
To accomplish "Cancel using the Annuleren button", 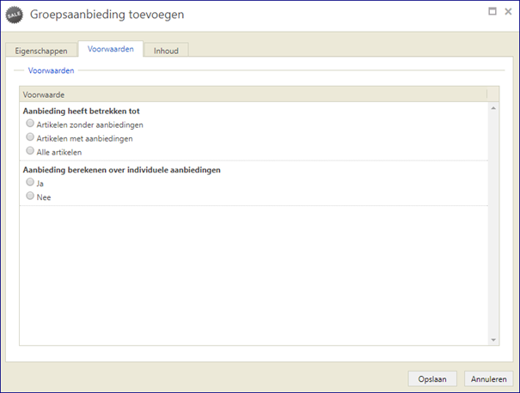I will (x=488, y=378).
